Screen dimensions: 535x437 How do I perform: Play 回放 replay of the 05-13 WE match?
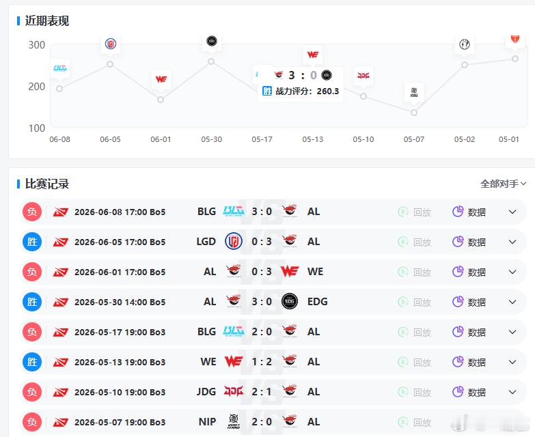415,362
